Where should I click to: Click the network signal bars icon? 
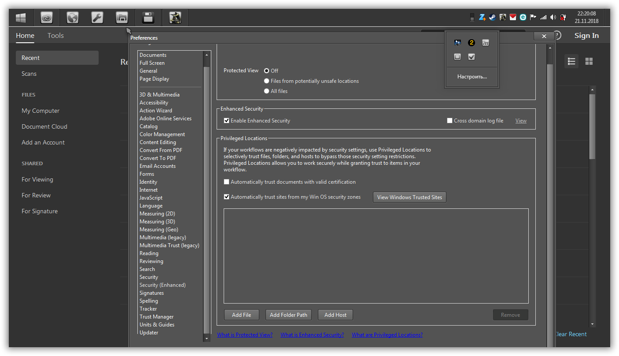point(543,18)
